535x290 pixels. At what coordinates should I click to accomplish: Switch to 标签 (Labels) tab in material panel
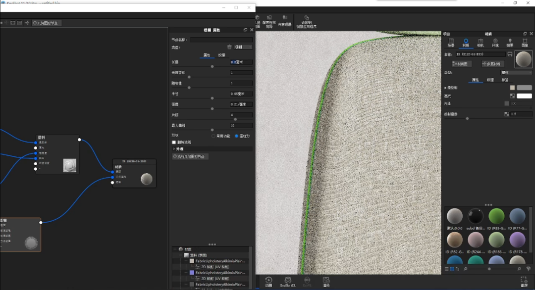pos(505,80)
